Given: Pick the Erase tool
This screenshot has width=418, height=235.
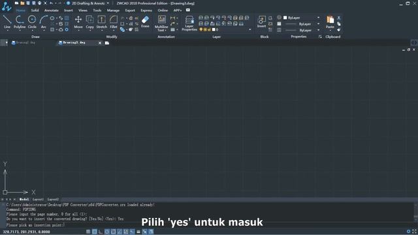Looking at the screenshot, I should click(x=145, y=22).
